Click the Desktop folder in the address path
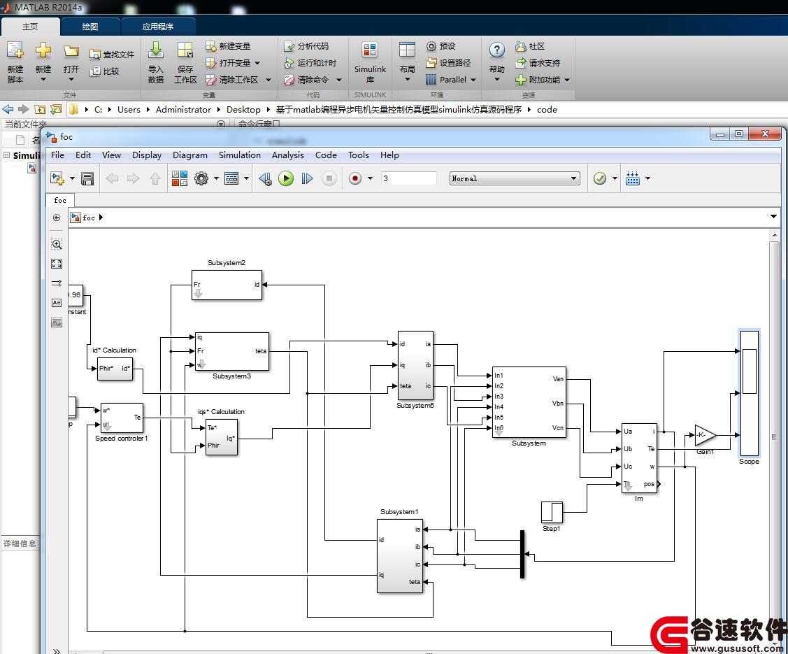Image resolution: width=788 pixels, height=654 pixels. 243,110
